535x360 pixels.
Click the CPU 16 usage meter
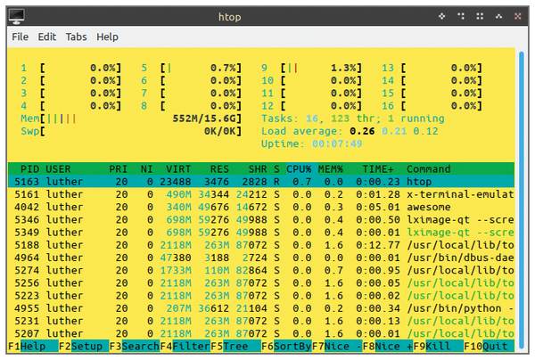(432, 106)
